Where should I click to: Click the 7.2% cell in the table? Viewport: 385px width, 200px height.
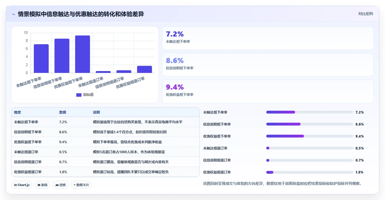[63, 122]
